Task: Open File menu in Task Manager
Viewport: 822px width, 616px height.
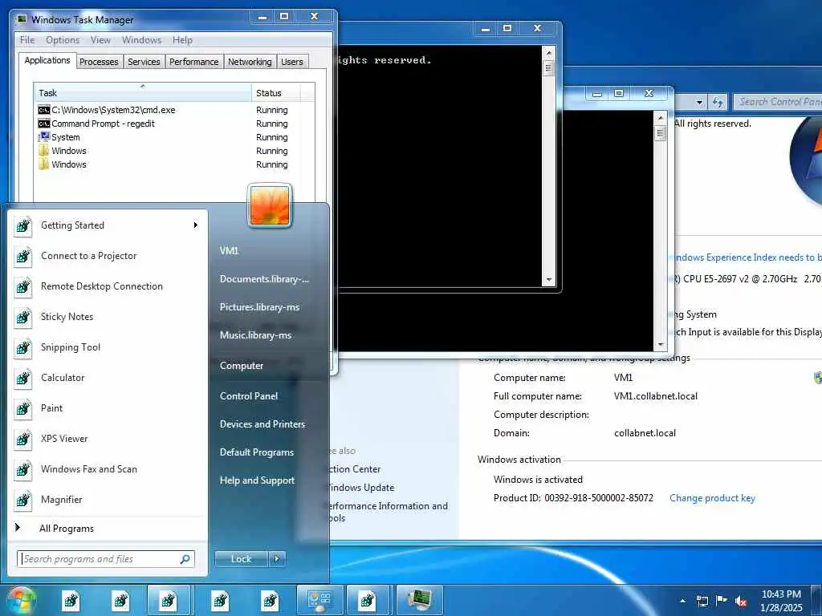Action: tap(27, 40)
